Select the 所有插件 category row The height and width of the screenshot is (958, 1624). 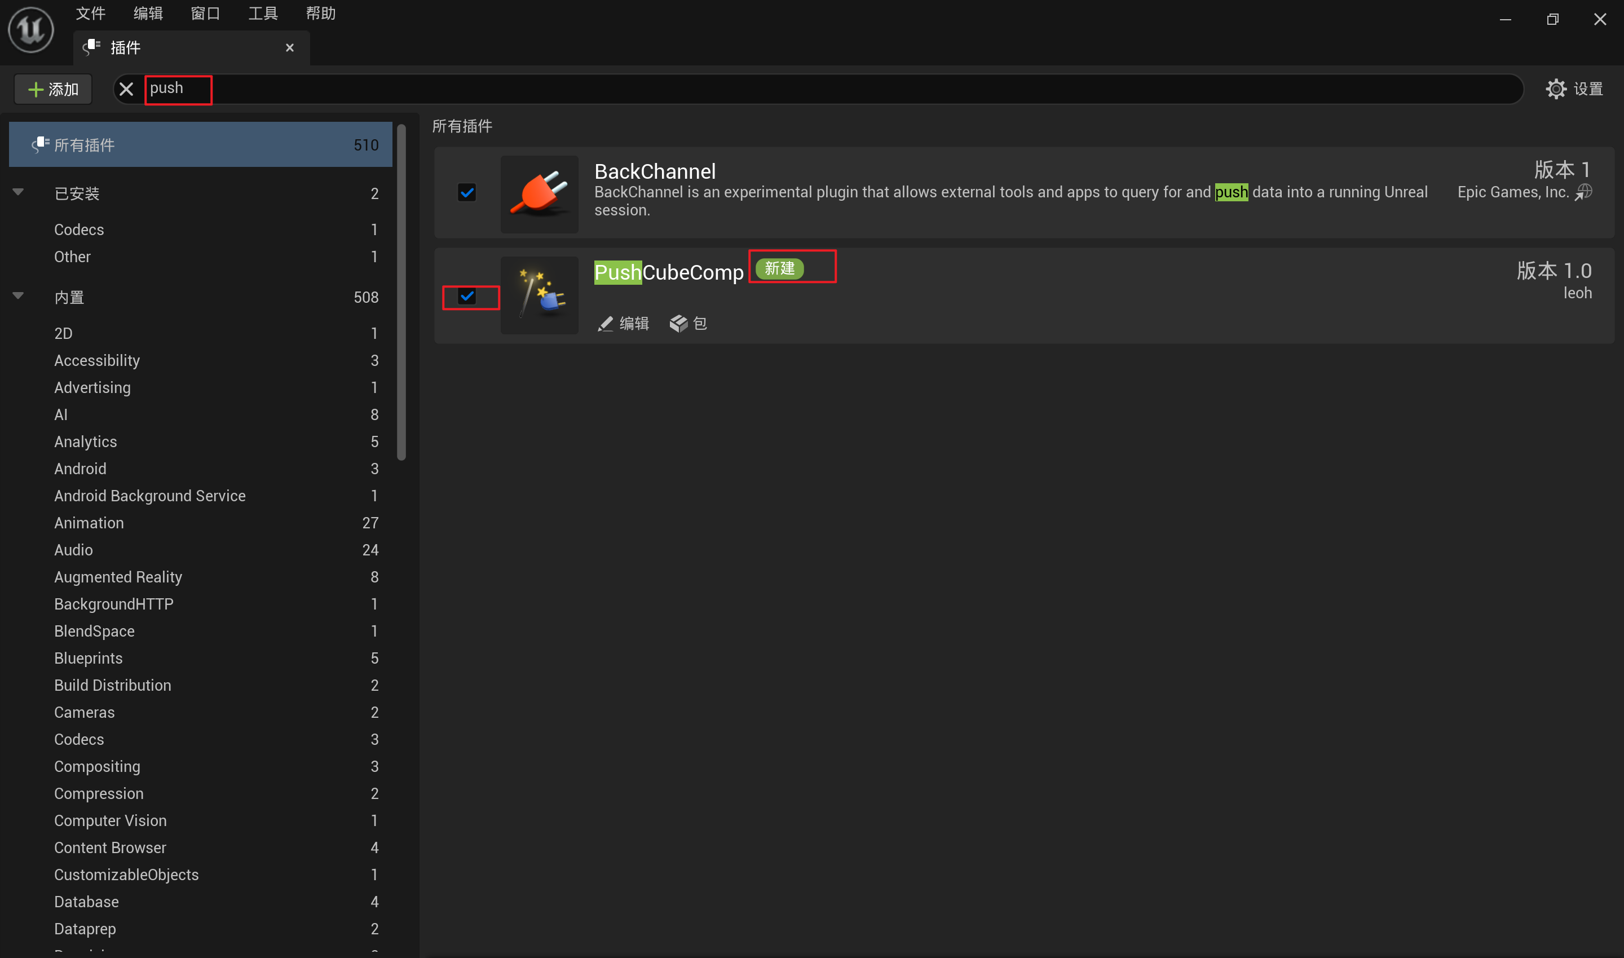pyautogui.click(x=200, y=144)
